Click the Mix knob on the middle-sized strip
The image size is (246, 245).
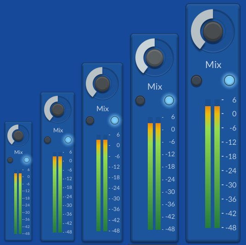pos(102,84)
